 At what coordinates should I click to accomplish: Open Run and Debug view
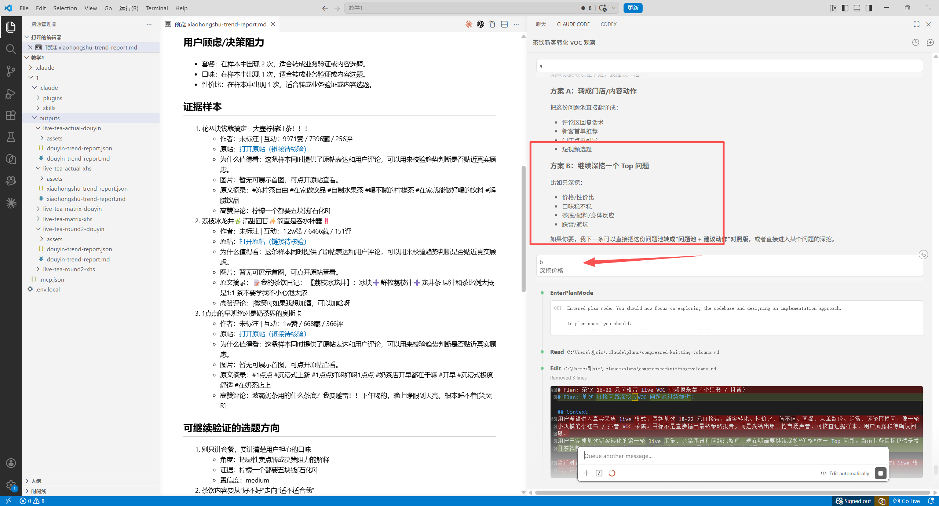[11, 93]
